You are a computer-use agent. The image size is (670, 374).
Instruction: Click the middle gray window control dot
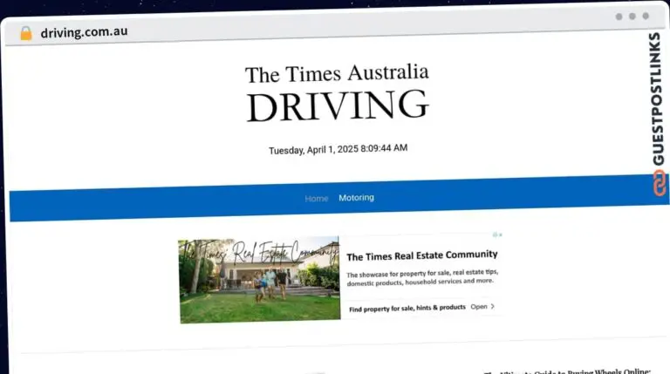[632, 17]
